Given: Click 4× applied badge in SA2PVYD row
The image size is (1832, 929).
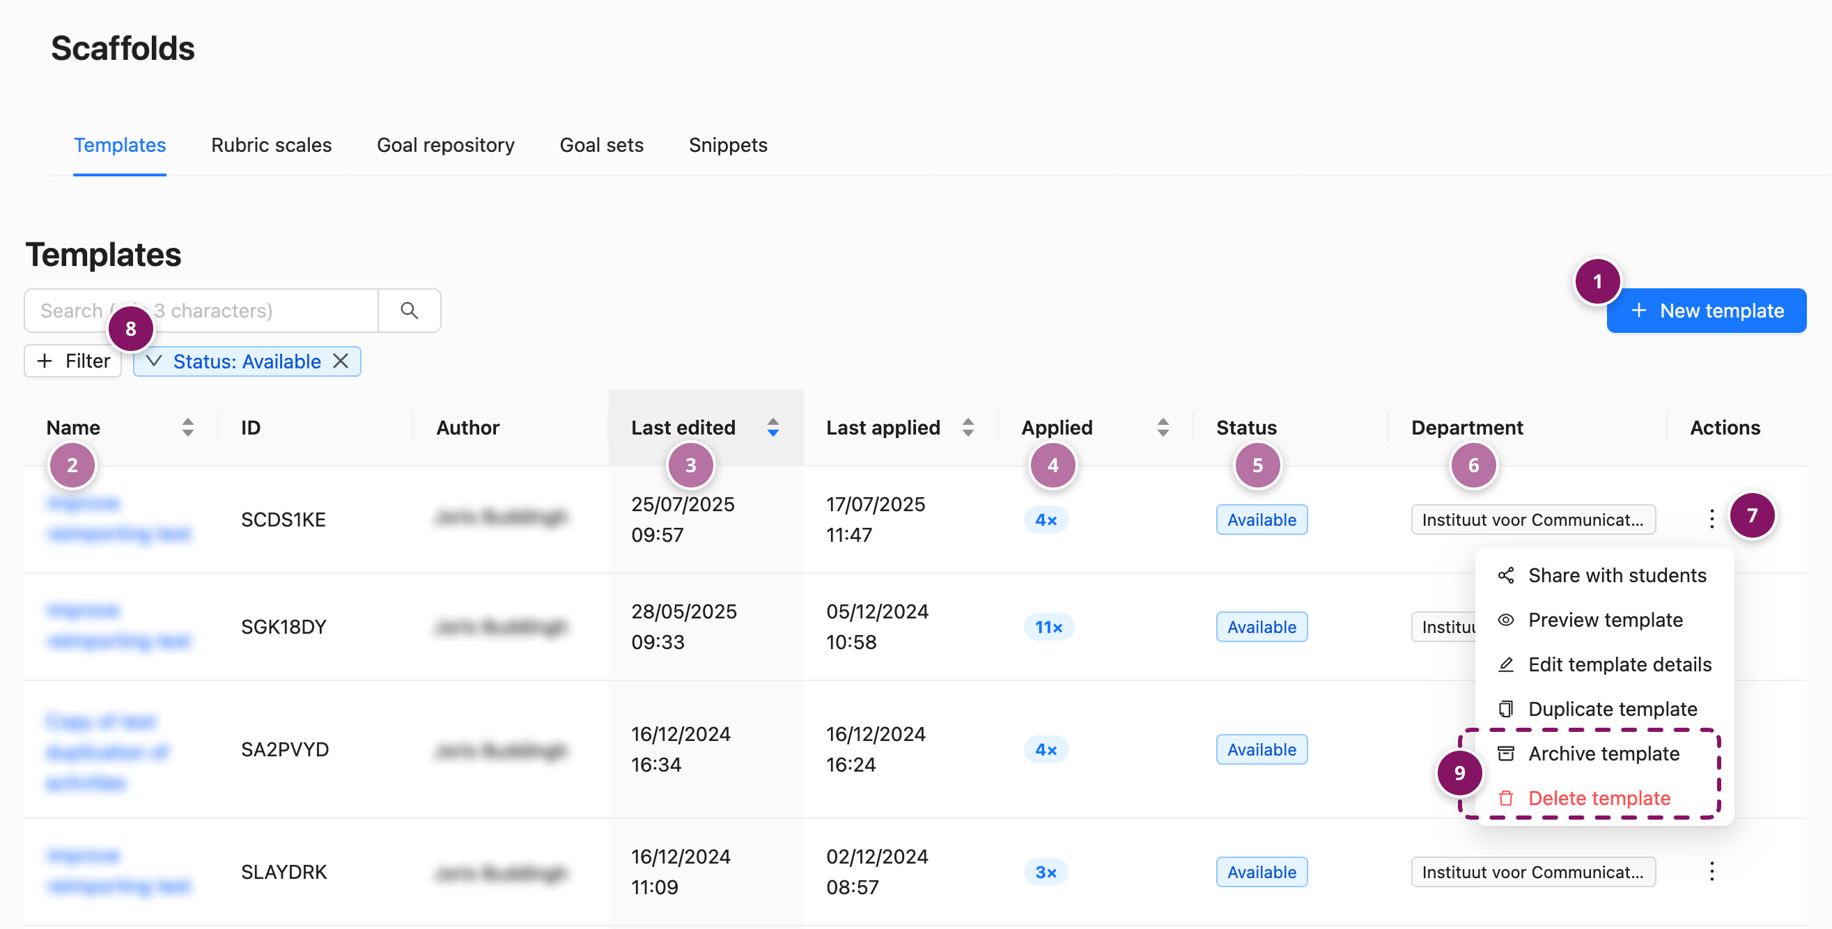Looking at the screenshot, I should pos(1046,749).
